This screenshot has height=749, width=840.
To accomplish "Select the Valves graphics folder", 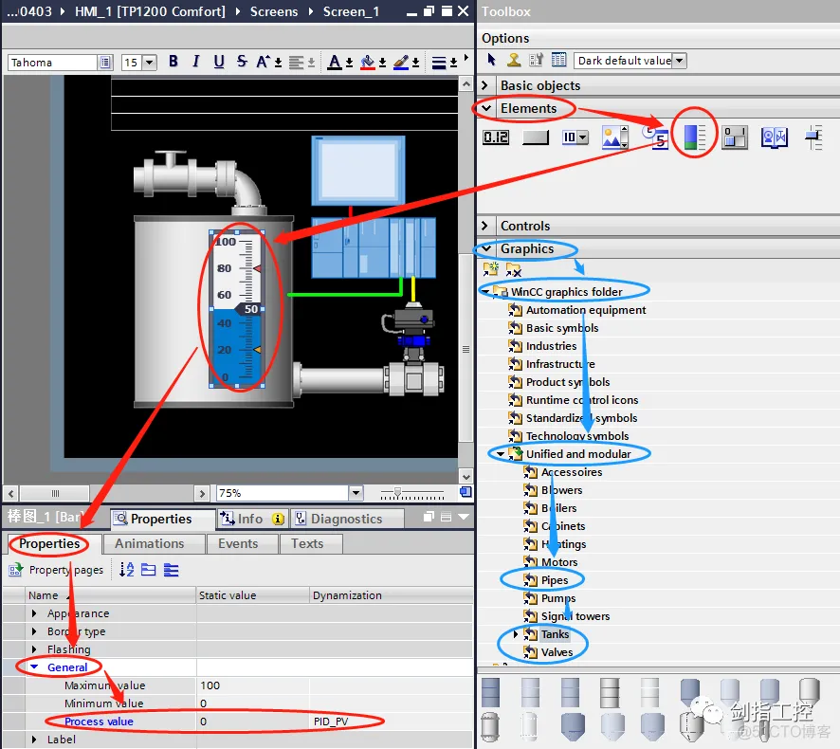I will 557,652.
